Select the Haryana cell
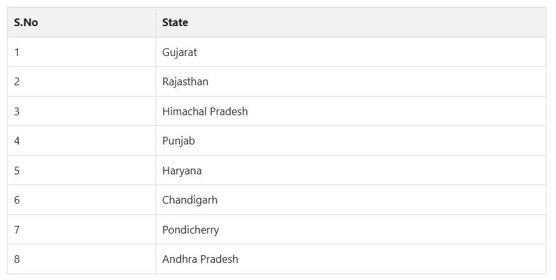Screen dimensions: 556x280 (182, 171)
